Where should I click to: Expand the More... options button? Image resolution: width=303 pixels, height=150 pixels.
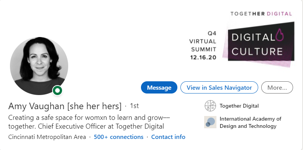pos(277,87)
